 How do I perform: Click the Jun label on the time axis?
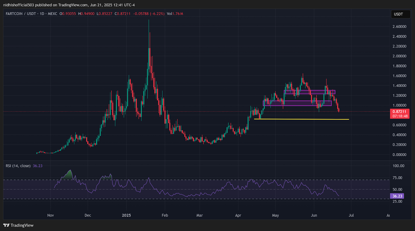coord(314,215)
